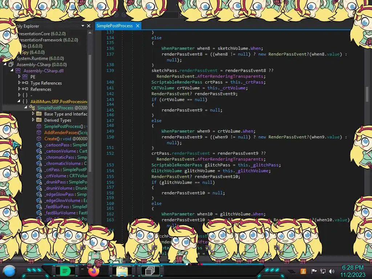Click the Assembly-CSharp assembly icon

(11, 65)
